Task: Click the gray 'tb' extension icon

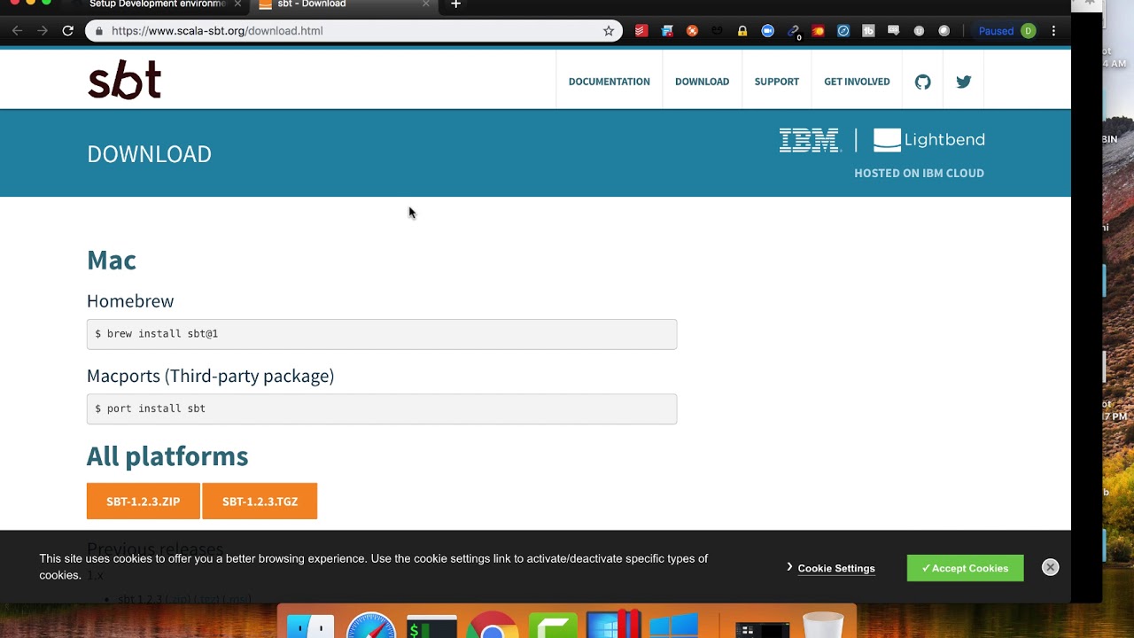Action: click(x=868, y=31)
